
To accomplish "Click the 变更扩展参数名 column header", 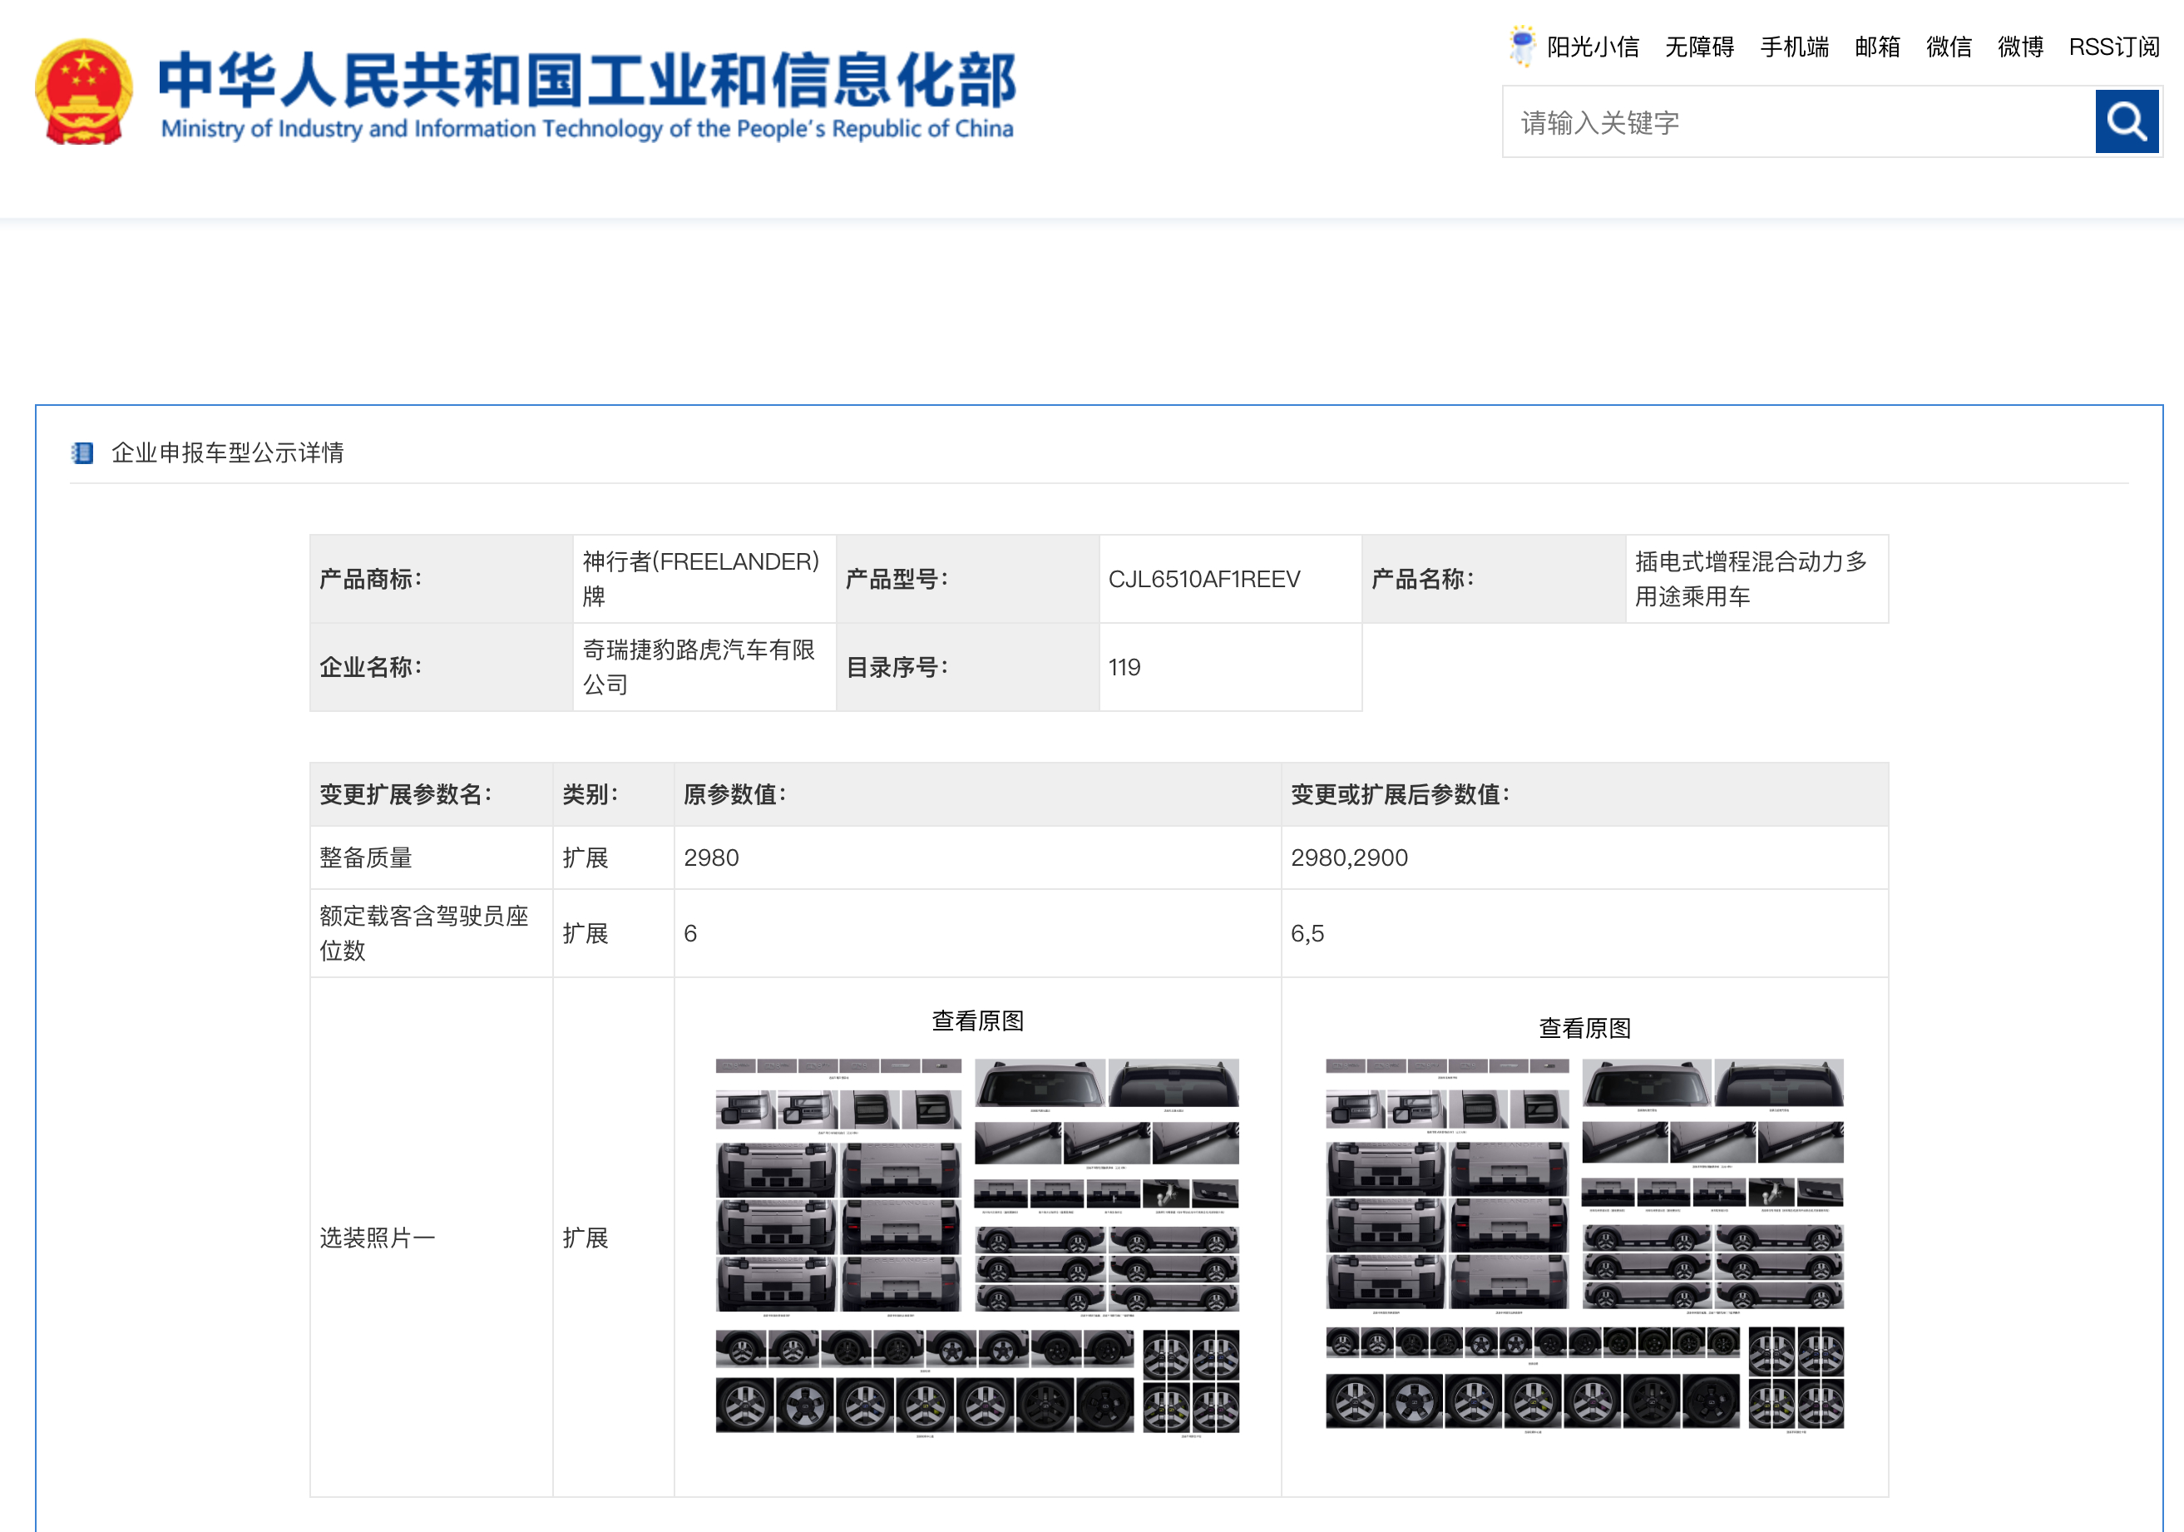I will 431,794.
